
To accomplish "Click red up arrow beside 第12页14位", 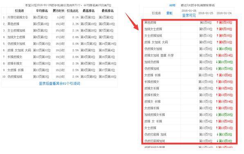I will [217, 55].
